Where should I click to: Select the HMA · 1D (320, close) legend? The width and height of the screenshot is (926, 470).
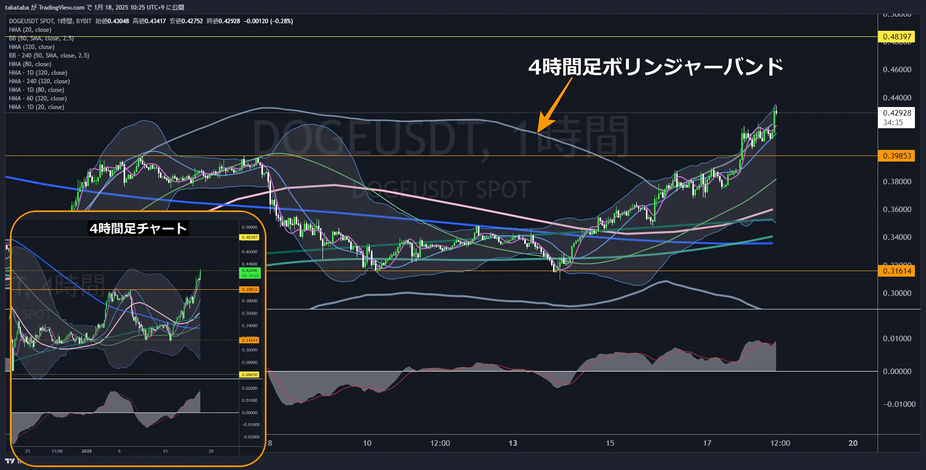(x=38, y=73)
